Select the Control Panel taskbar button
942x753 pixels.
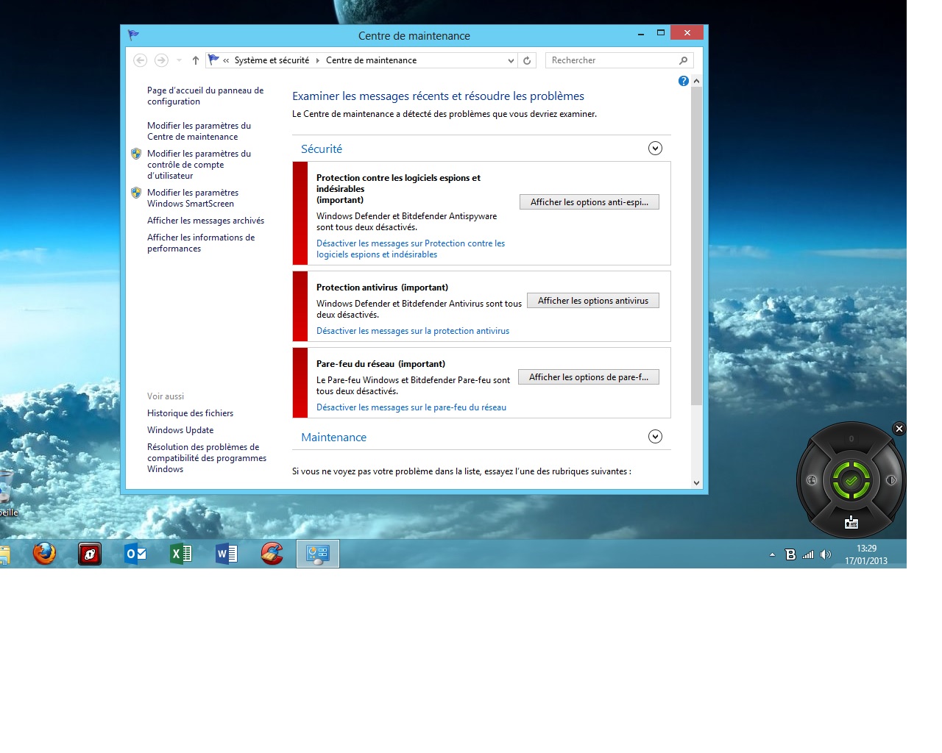(318, 554)
